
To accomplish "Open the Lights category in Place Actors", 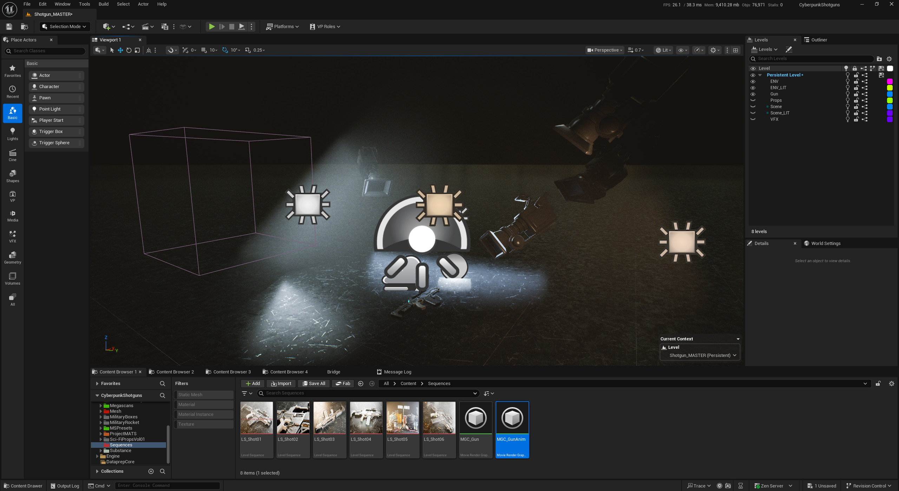I will click(13, 134).
